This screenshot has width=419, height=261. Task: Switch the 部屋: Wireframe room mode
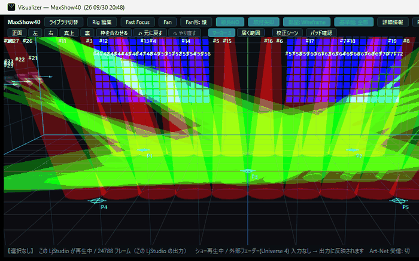306,22
